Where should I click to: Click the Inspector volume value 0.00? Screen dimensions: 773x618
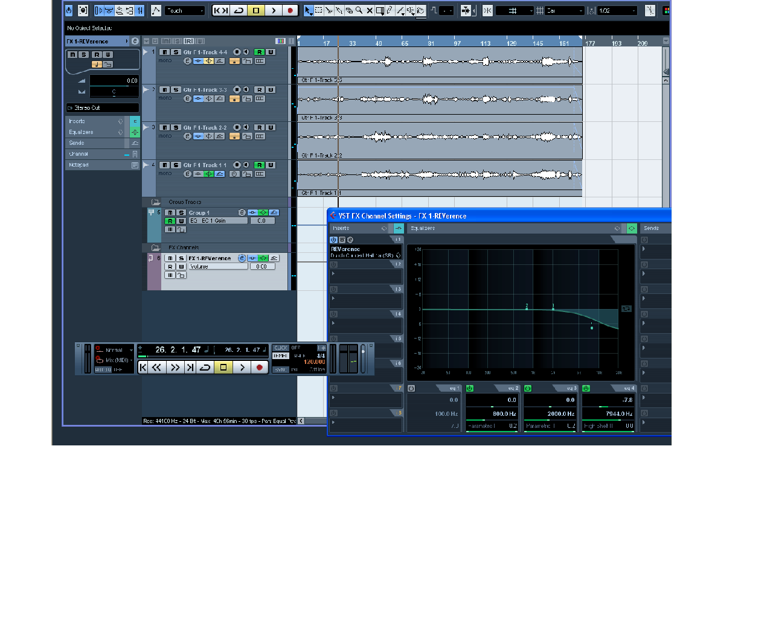pyautogui.click(x=114, y=80)
